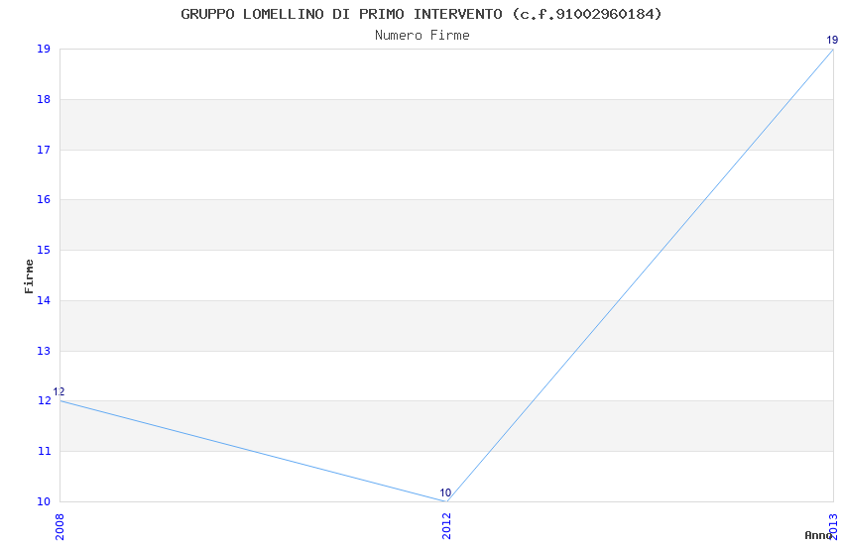Click the y-axis label Firme
Image resolution: width=843 pixels, height=545 pixels.
pos(29,276)
